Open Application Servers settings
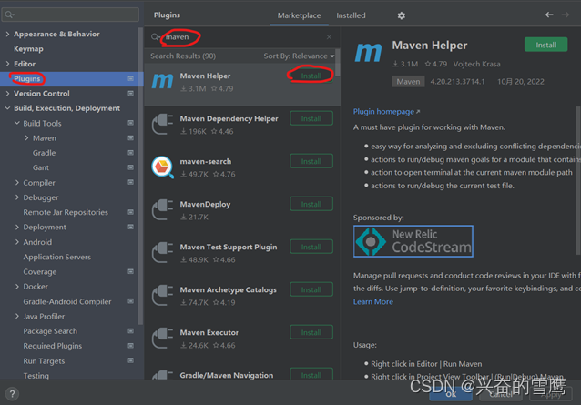 (57, 257)
